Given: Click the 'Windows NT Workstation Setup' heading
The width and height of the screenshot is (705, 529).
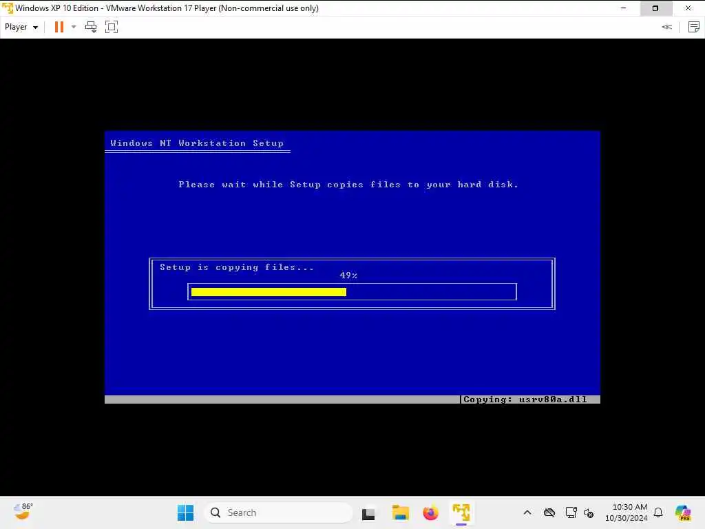Looking at the screenshot, I should click(x=197, y=143).
